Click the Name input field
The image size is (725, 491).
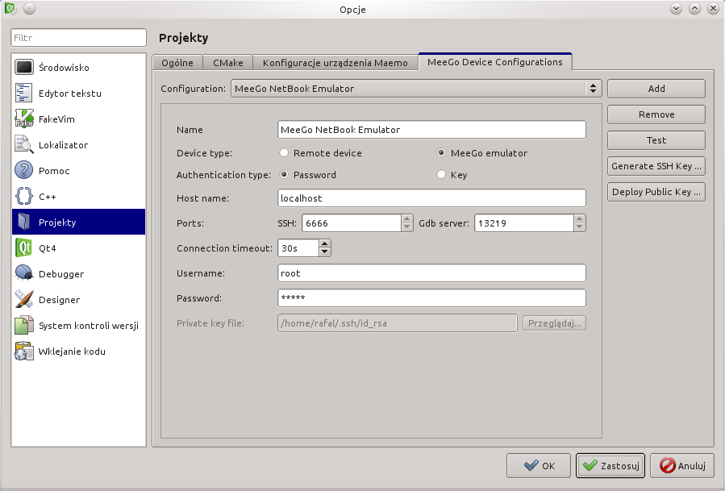[x=431, y=130]
